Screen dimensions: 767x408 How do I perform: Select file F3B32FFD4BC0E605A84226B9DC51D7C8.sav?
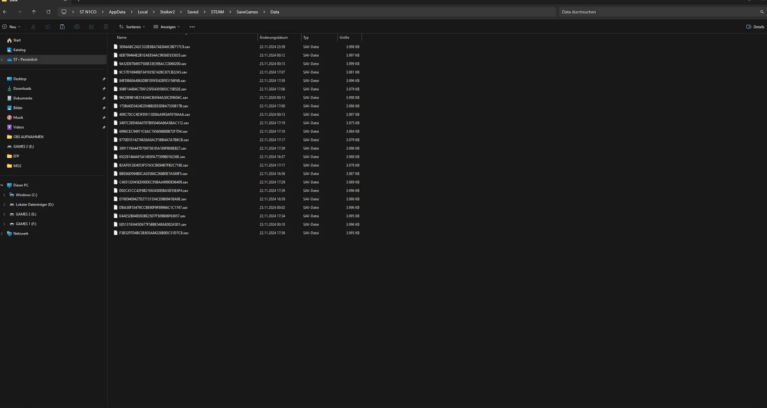(154, 233)
